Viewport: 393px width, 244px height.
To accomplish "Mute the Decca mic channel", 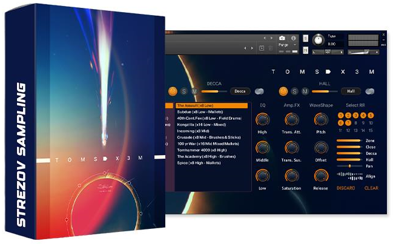I will tap(194, 91).
